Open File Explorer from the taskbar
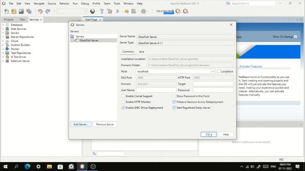Viewport: 305px width, 171px height. coord(50,167)
